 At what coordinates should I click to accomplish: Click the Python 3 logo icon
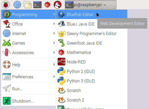click(x=61, y=81)
